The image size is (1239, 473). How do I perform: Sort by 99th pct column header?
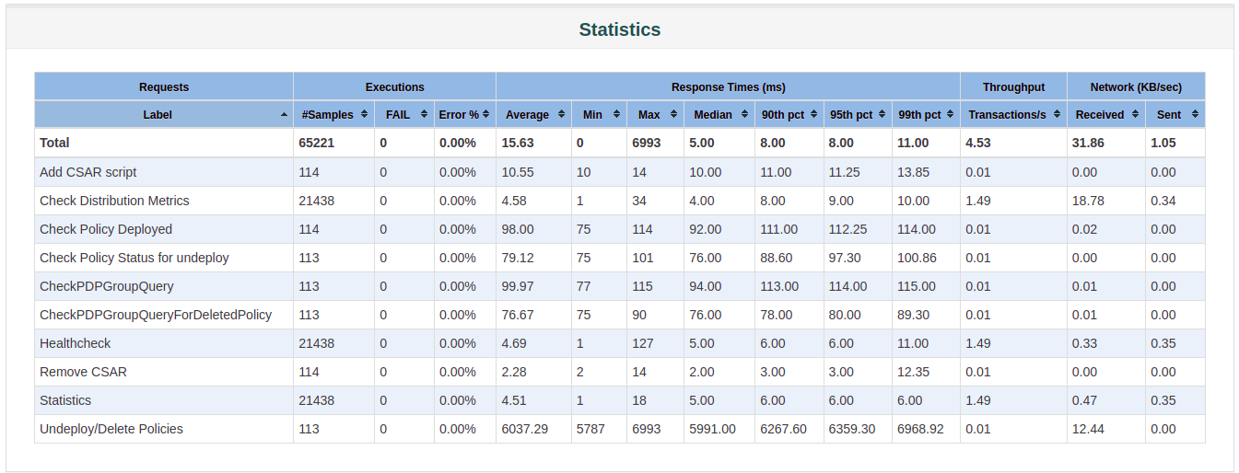click(927, 115)
